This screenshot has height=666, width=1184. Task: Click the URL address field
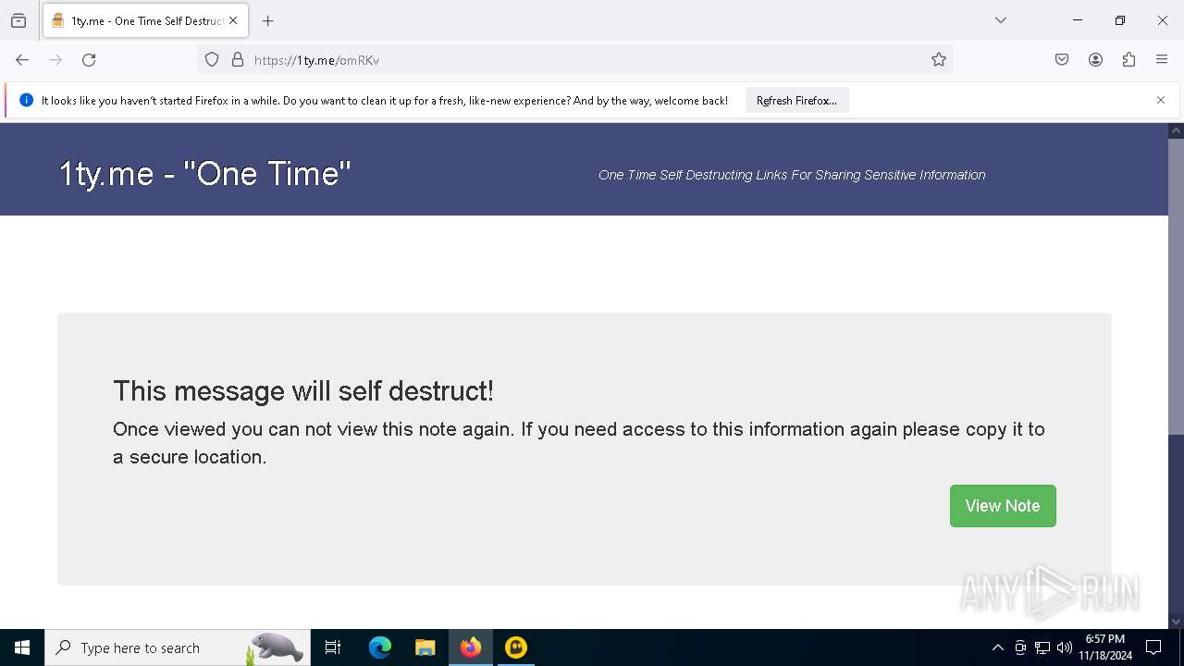click(x=574, y=60)
